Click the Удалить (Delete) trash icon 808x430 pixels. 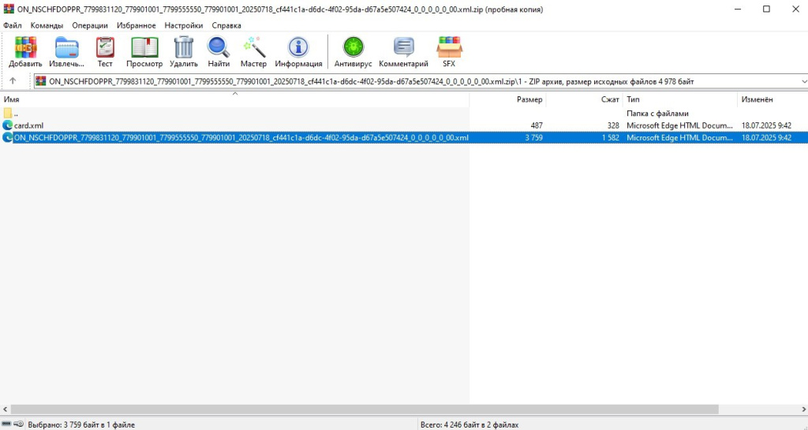183,52
